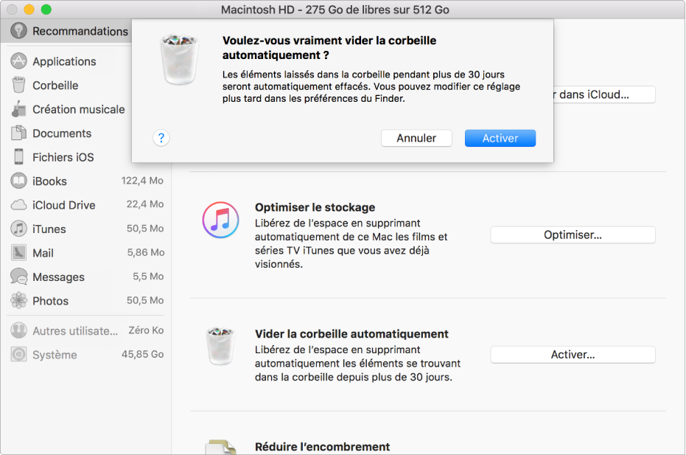Click the Vider la corbeille automatiquement heading
686x455 pixels.
point(351,334)
